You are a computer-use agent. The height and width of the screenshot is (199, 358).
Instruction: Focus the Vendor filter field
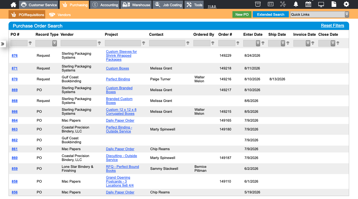point(79,43)
